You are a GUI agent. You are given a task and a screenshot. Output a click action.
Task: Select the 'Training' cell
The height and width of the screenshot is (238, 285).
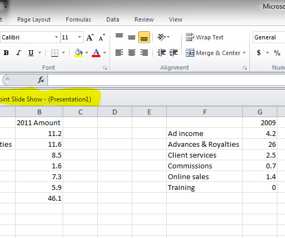[205, 187]
